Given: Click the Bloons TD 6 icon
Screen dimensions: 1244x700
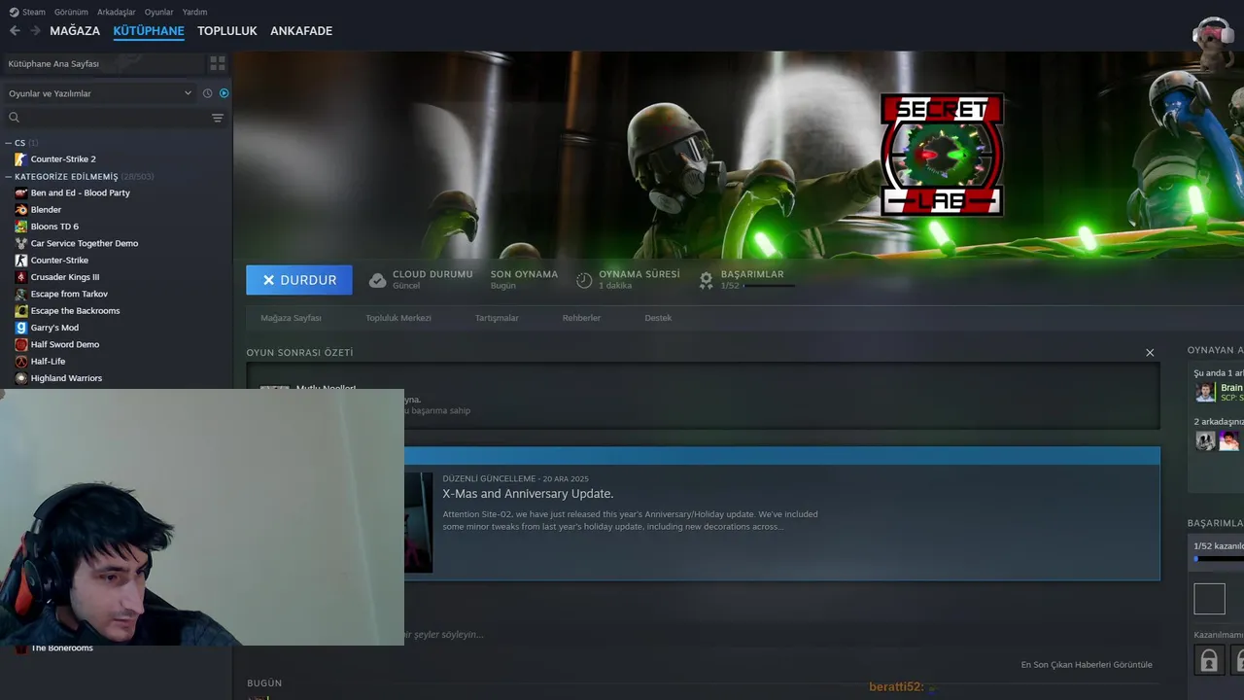Looking at the screenshot, I should [21, 227].
